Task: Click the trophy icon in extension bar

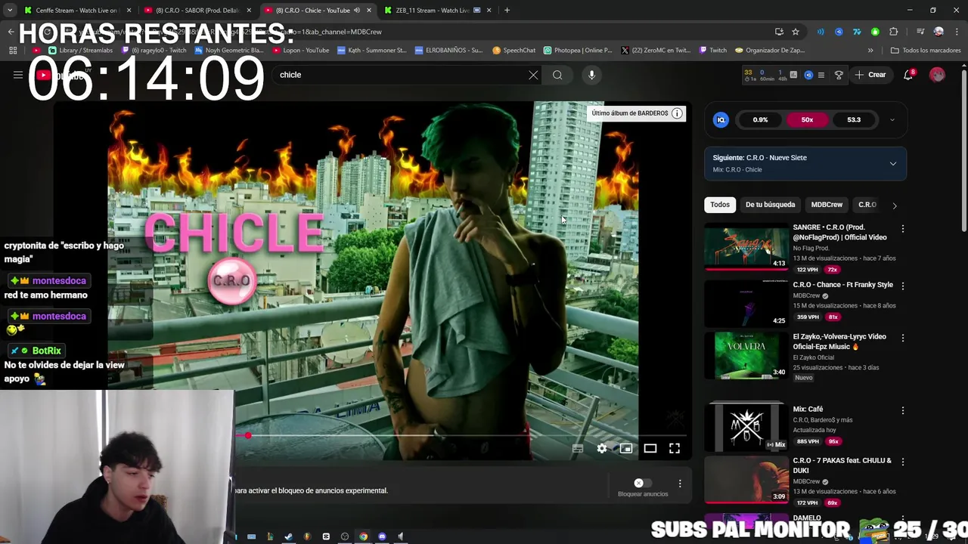Action: click(839, 75)
